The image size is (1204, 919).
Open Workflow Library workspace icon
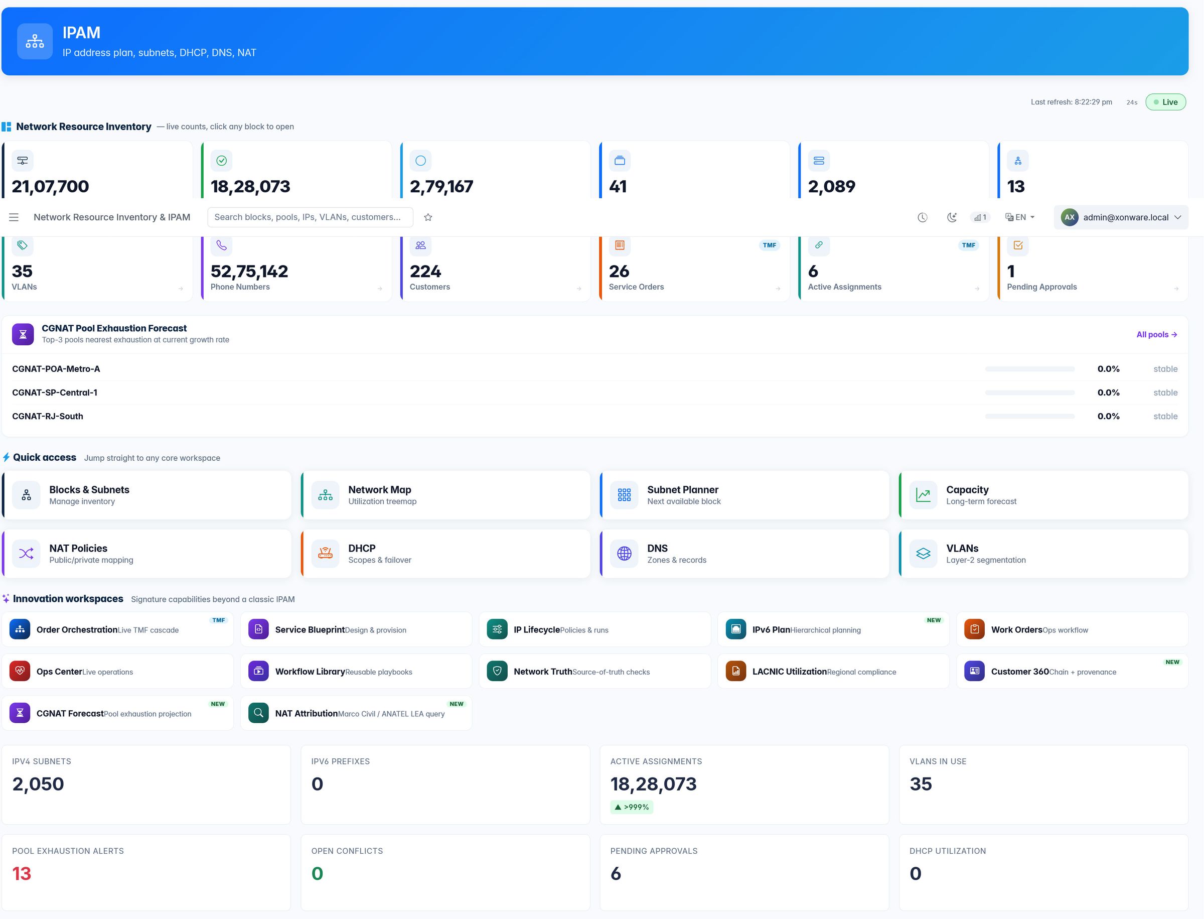pos(259,671)
